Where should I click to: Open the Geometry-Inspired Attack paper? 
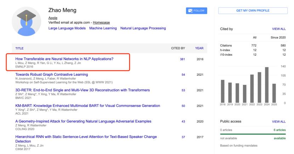coord(83,121)
